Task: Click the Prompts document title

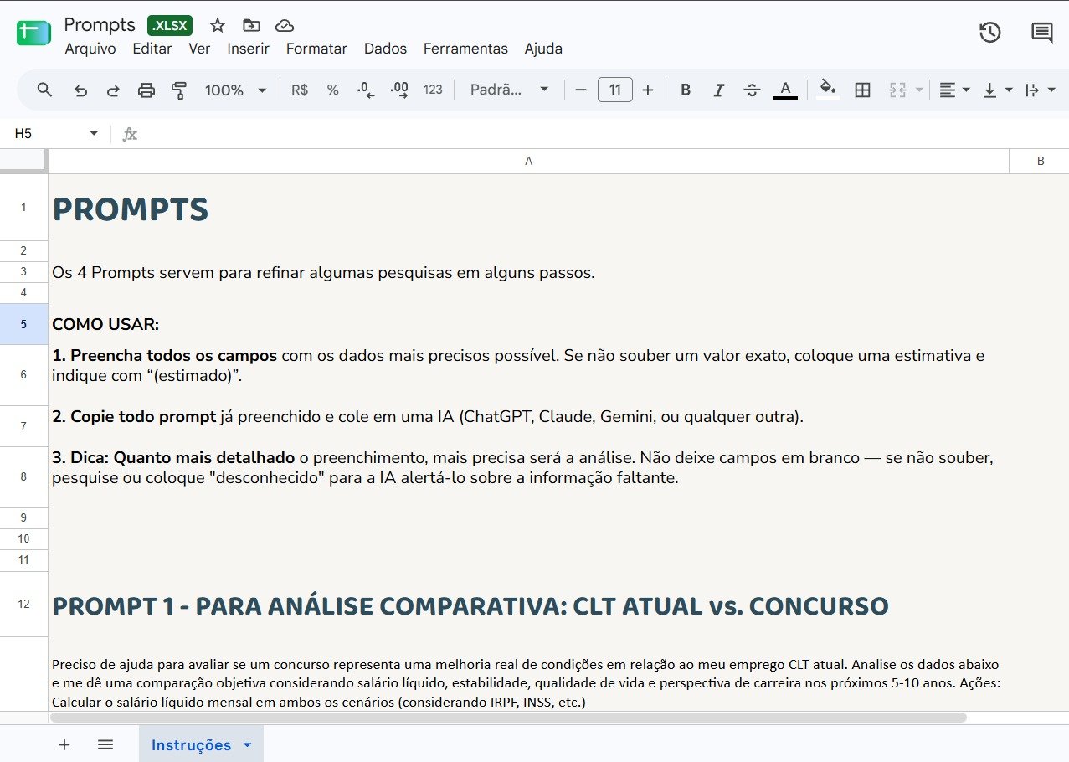Action: click(100, 25)
